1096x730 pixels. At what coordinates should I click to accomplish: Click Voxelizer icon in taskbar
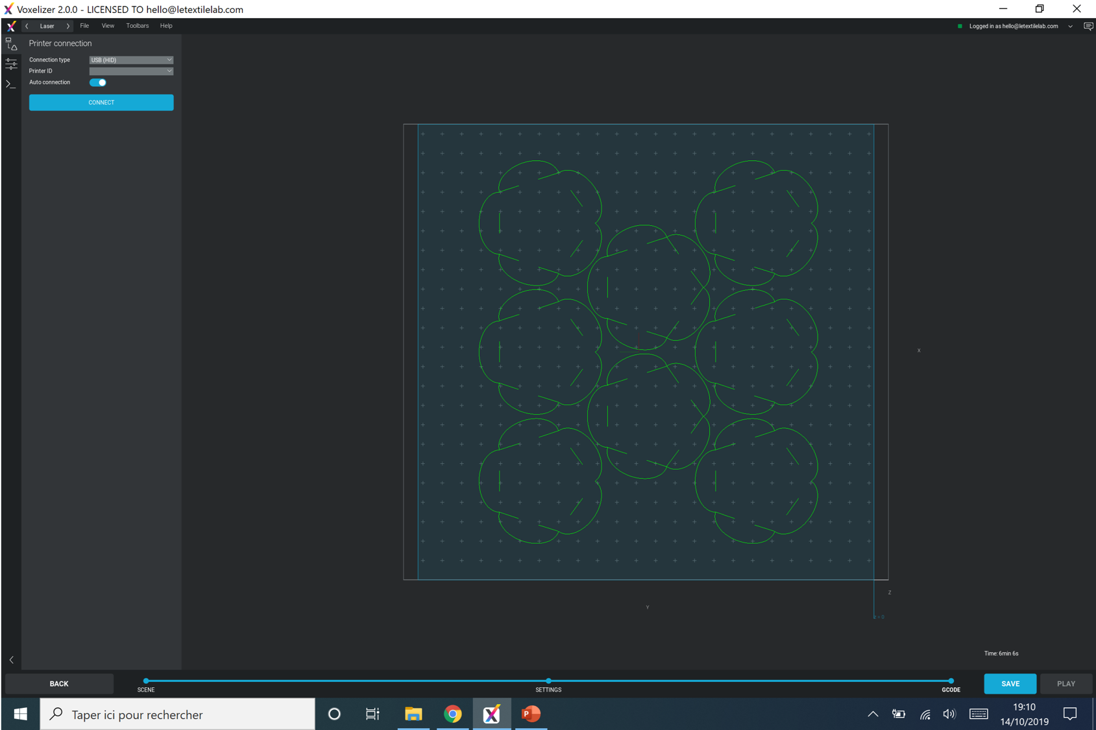pyautogui.click(x=492, y=714)
